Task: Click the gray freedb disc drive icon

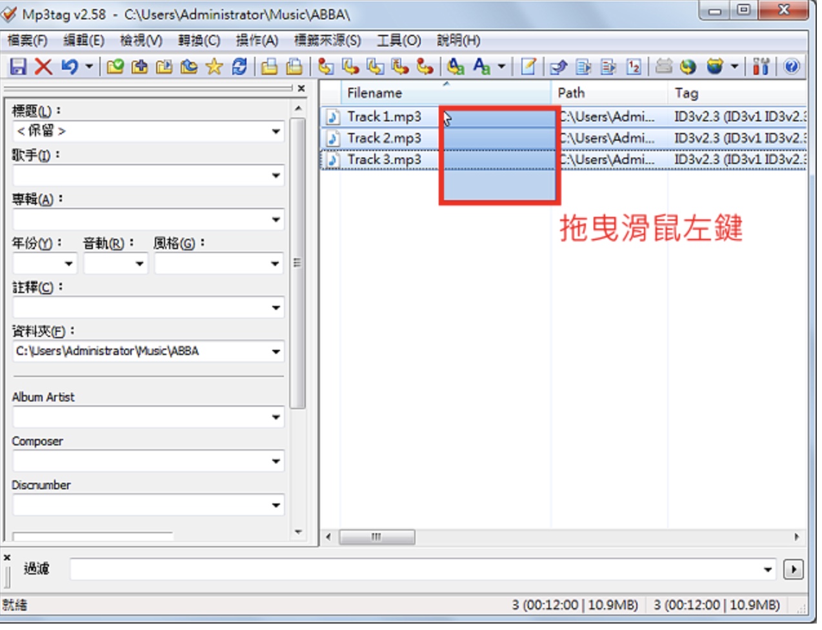Action: pos(664,66)
